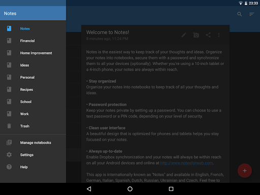Open the Home Improvement notebook icon
The height and width of the screenshot is (195, 260).
pyautogui.click(x=9, y=53)
